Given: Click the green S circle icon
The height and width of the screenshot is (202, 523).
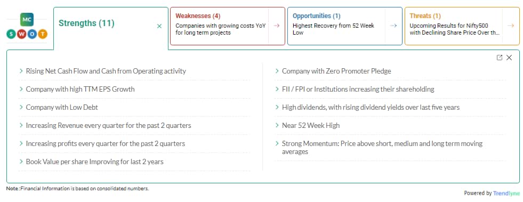Looking at the screenshot, I should point(11,34).
